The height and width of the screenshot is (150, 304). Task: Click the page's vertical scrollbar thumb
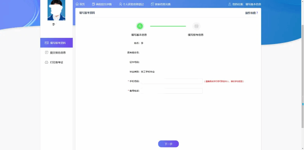303,104
